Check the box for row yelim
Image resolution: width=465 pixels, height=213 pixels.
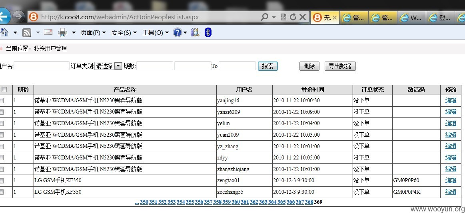[1, 123]
